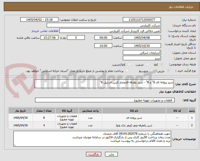Click the گروه کالا column header
200x161 pixels.
click(x=67, y=111)
